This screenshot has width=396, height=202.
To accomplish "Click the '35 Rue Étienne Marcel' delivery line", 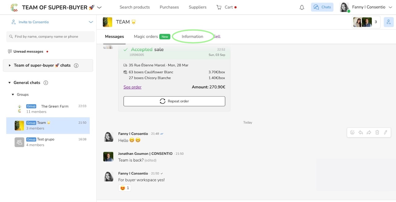I will [158, 65].
